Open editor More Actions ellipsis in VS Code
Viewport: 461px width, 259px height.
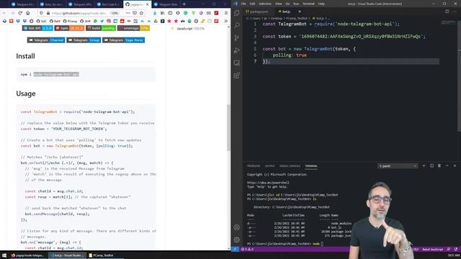pyautogui.click(x=455, y=12)
